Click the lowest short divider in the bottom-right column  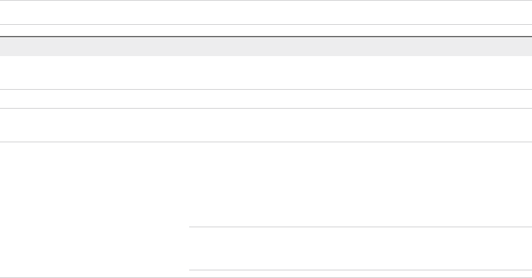tap(359, 270)
